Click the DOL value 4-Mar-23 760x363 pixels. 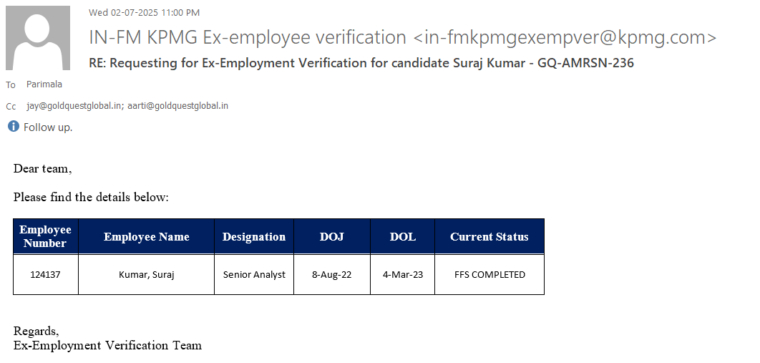pos(403,274)
